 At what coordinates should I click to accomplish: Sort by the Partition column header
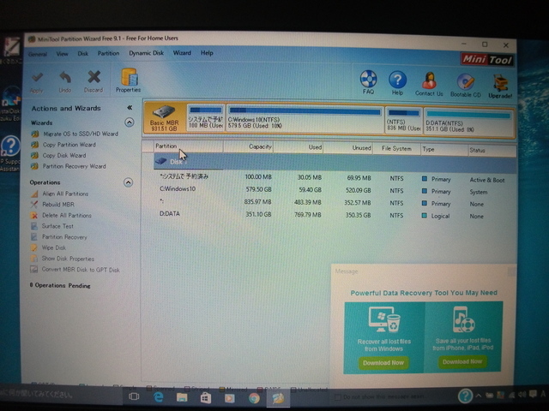[188, 146]
